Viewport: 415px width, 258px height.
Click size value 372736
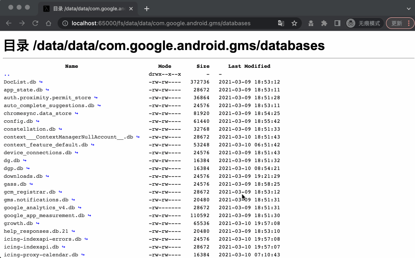click(200, 82)
